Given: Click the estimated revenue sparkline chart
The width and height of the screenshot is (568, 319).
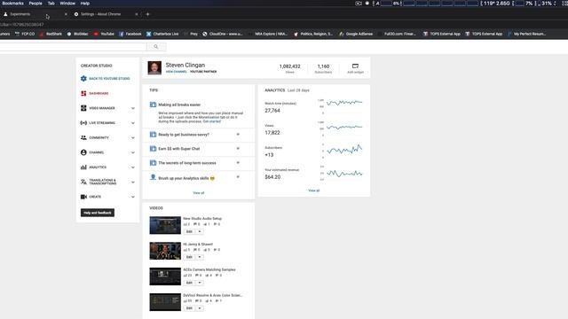Looking at the screenshot, I should tap(344, 174).
